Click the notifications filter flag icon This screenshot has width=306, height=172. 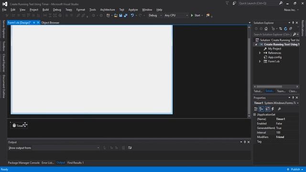(x=227, y=3)
